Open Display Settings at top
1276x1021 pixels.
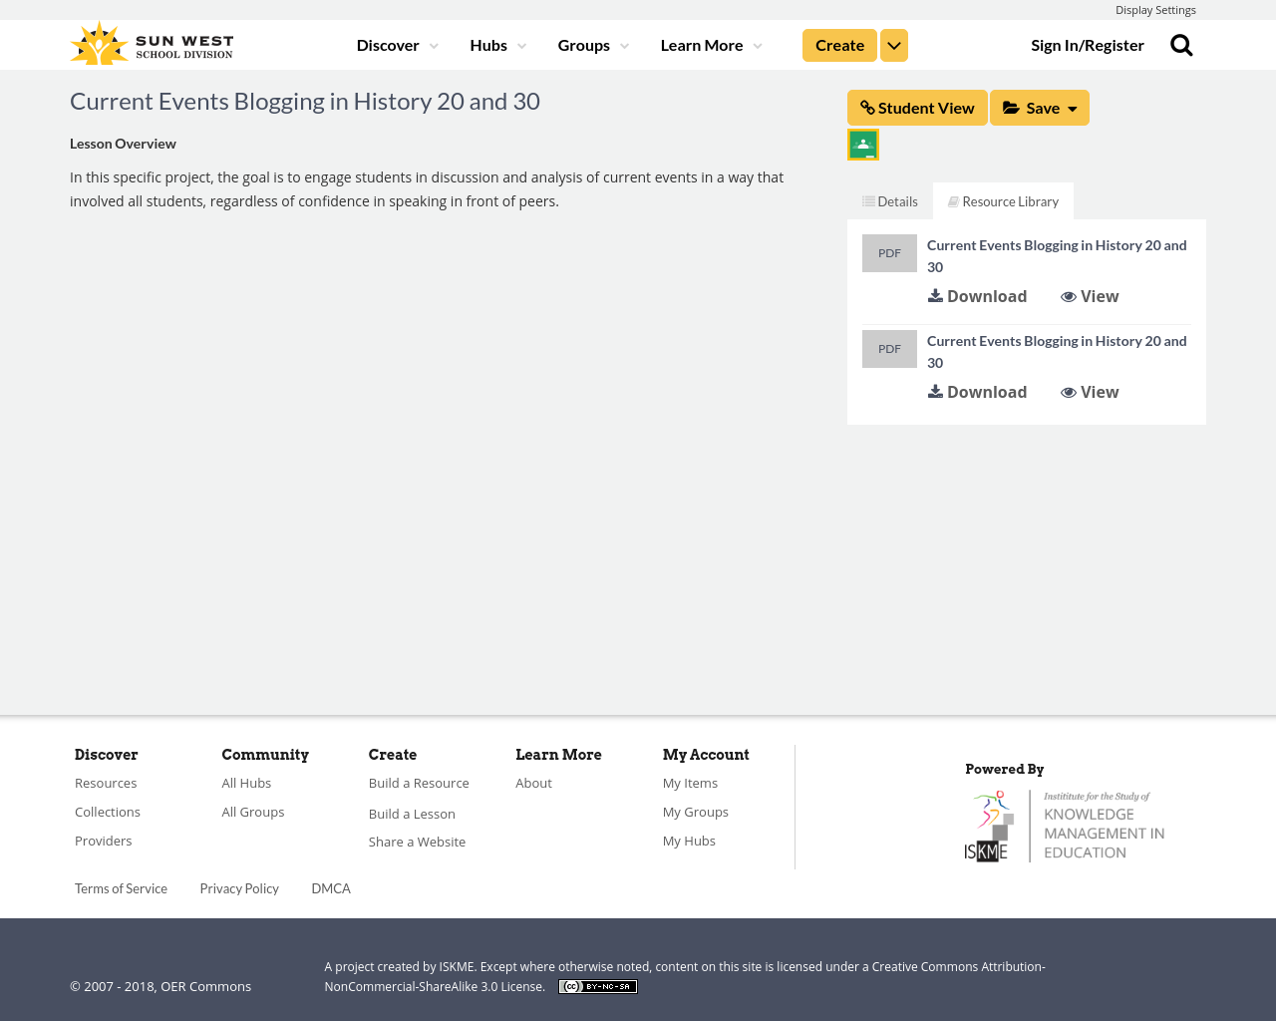coord(1155,10)
